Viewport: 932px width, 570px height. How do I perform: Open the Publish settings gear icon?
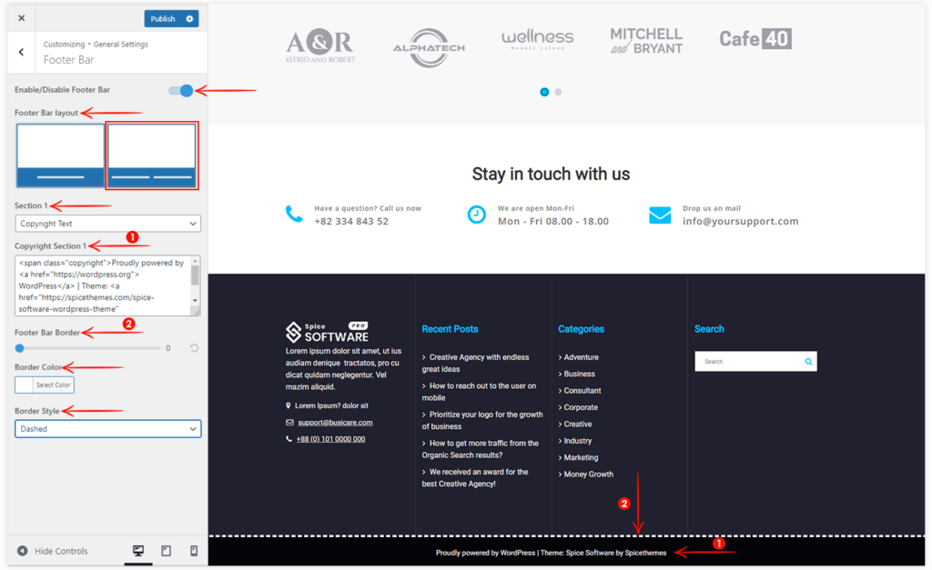point(191,18)
